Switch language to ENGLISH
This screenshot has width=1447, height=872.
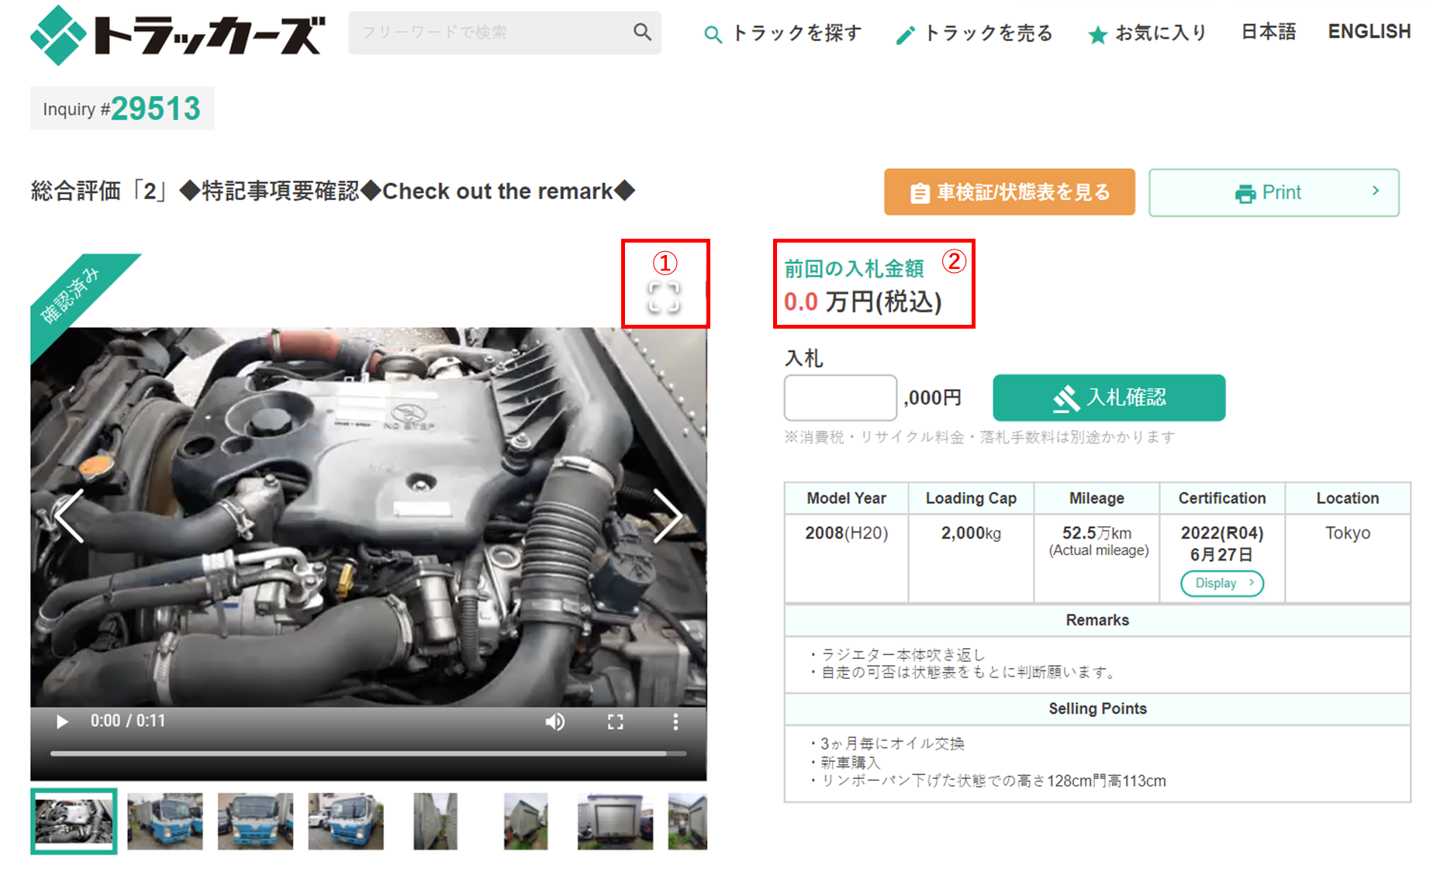click(x=1369, y=32)
